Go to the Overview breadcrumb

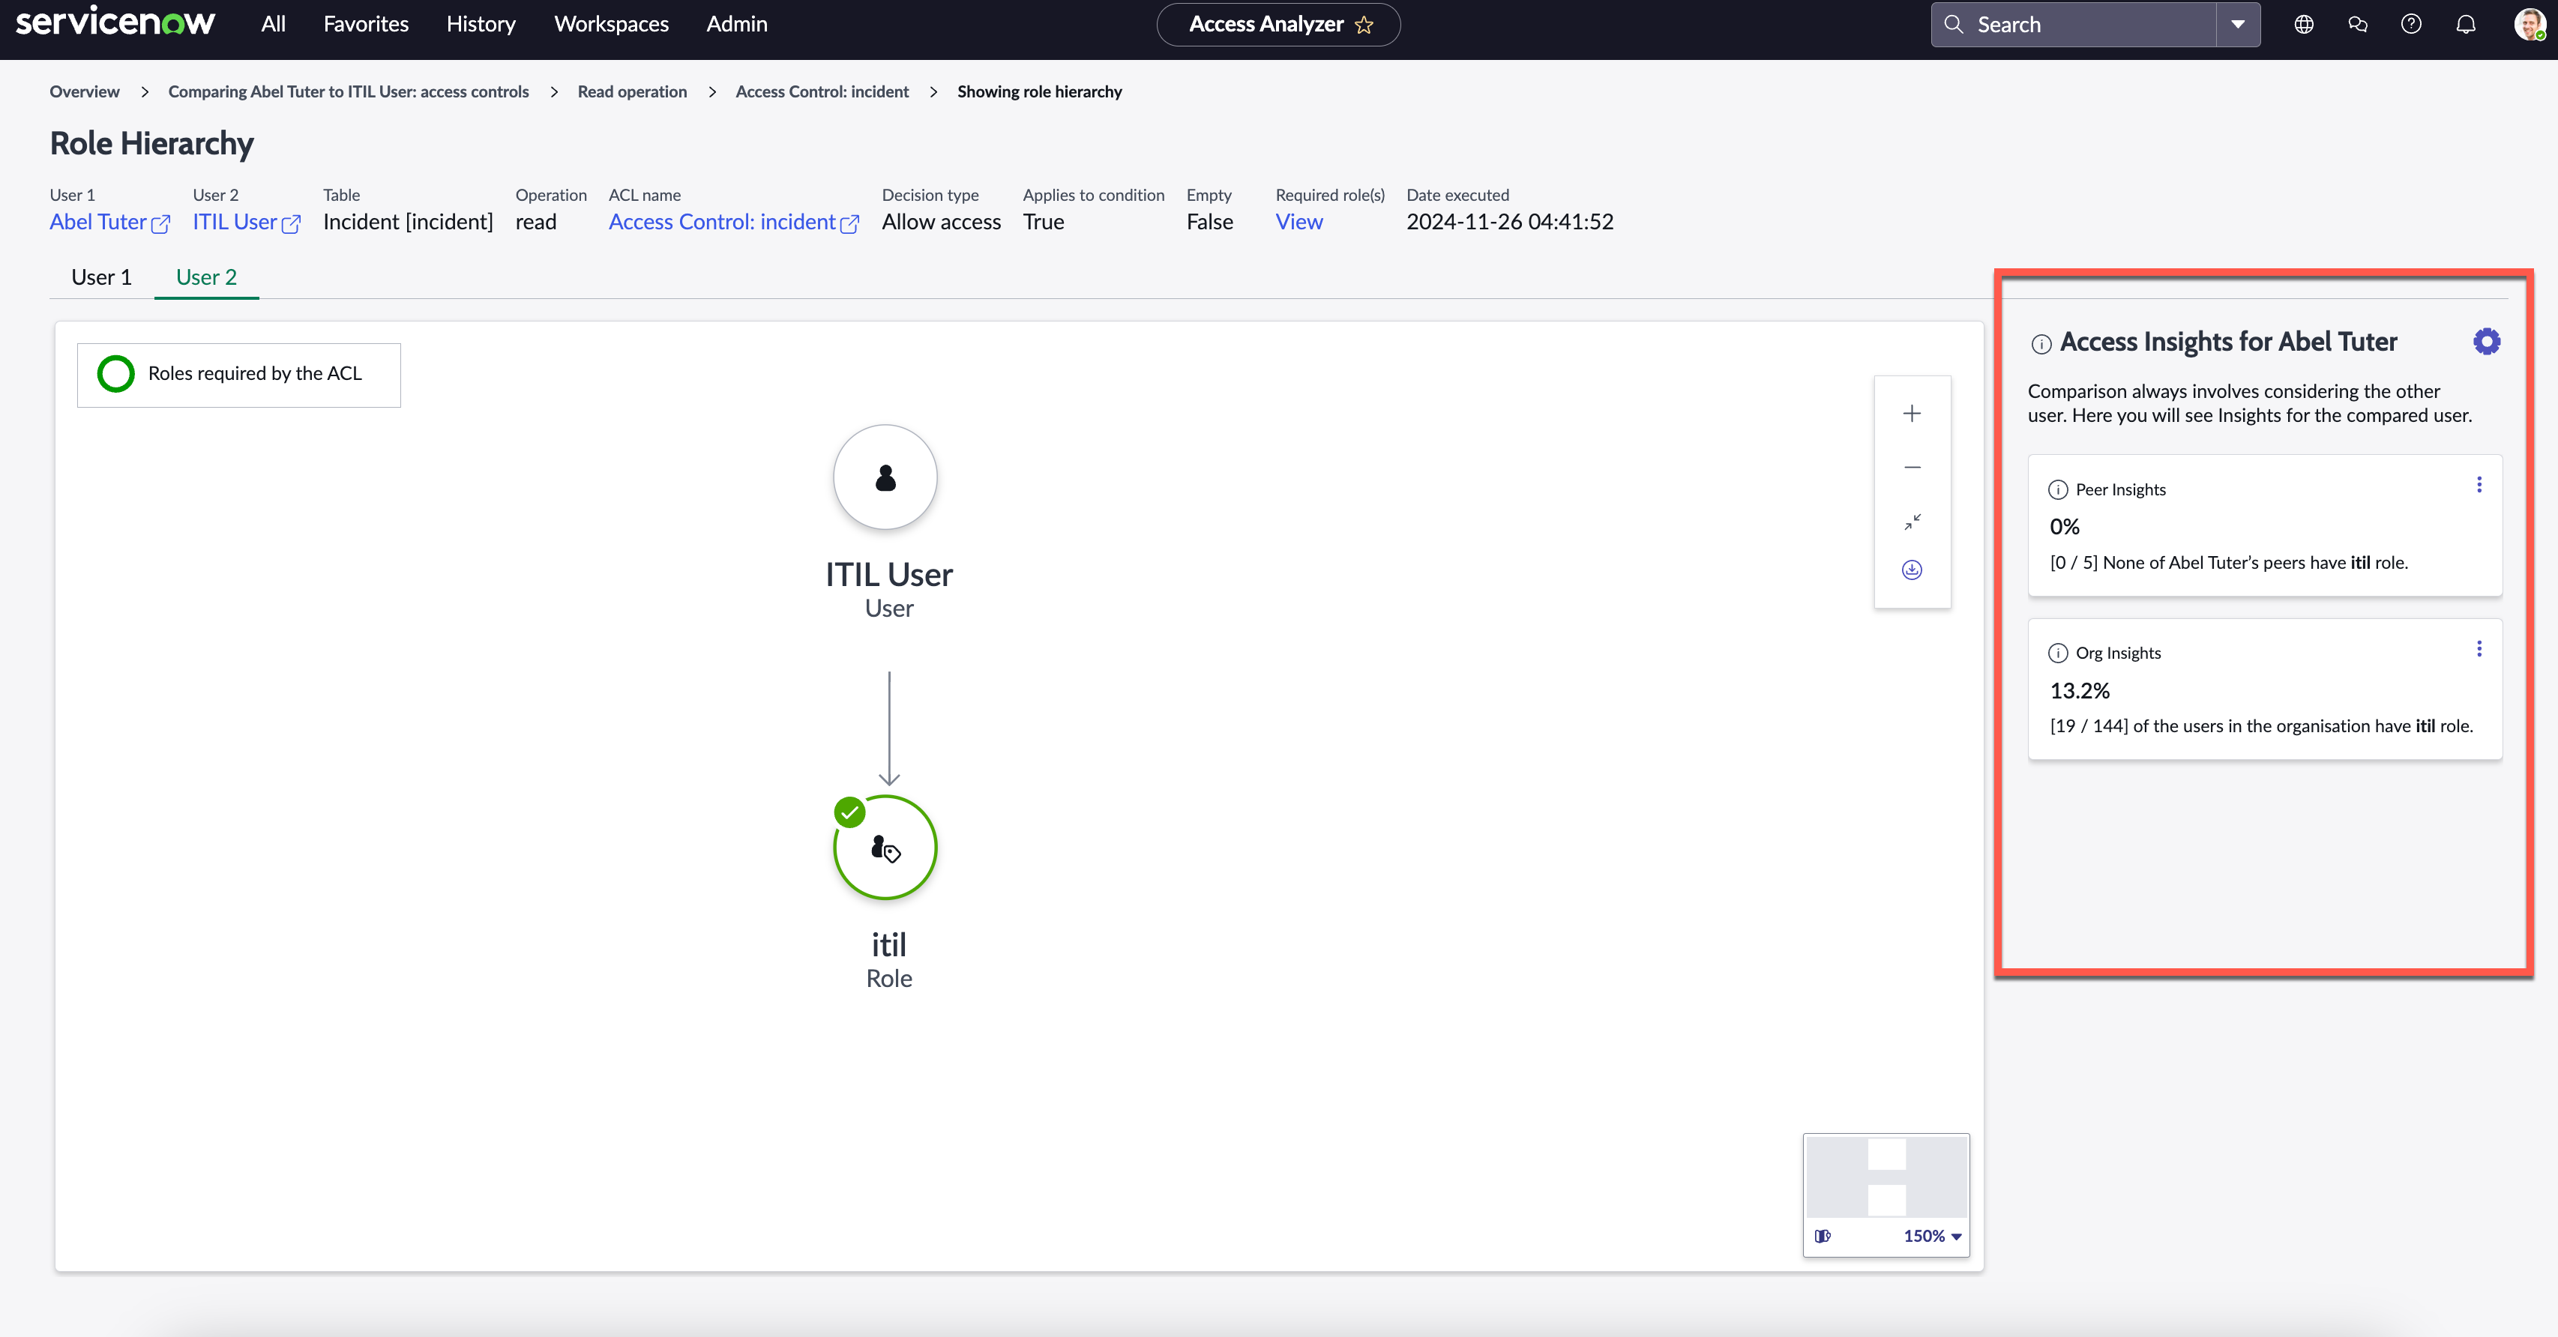85,91
